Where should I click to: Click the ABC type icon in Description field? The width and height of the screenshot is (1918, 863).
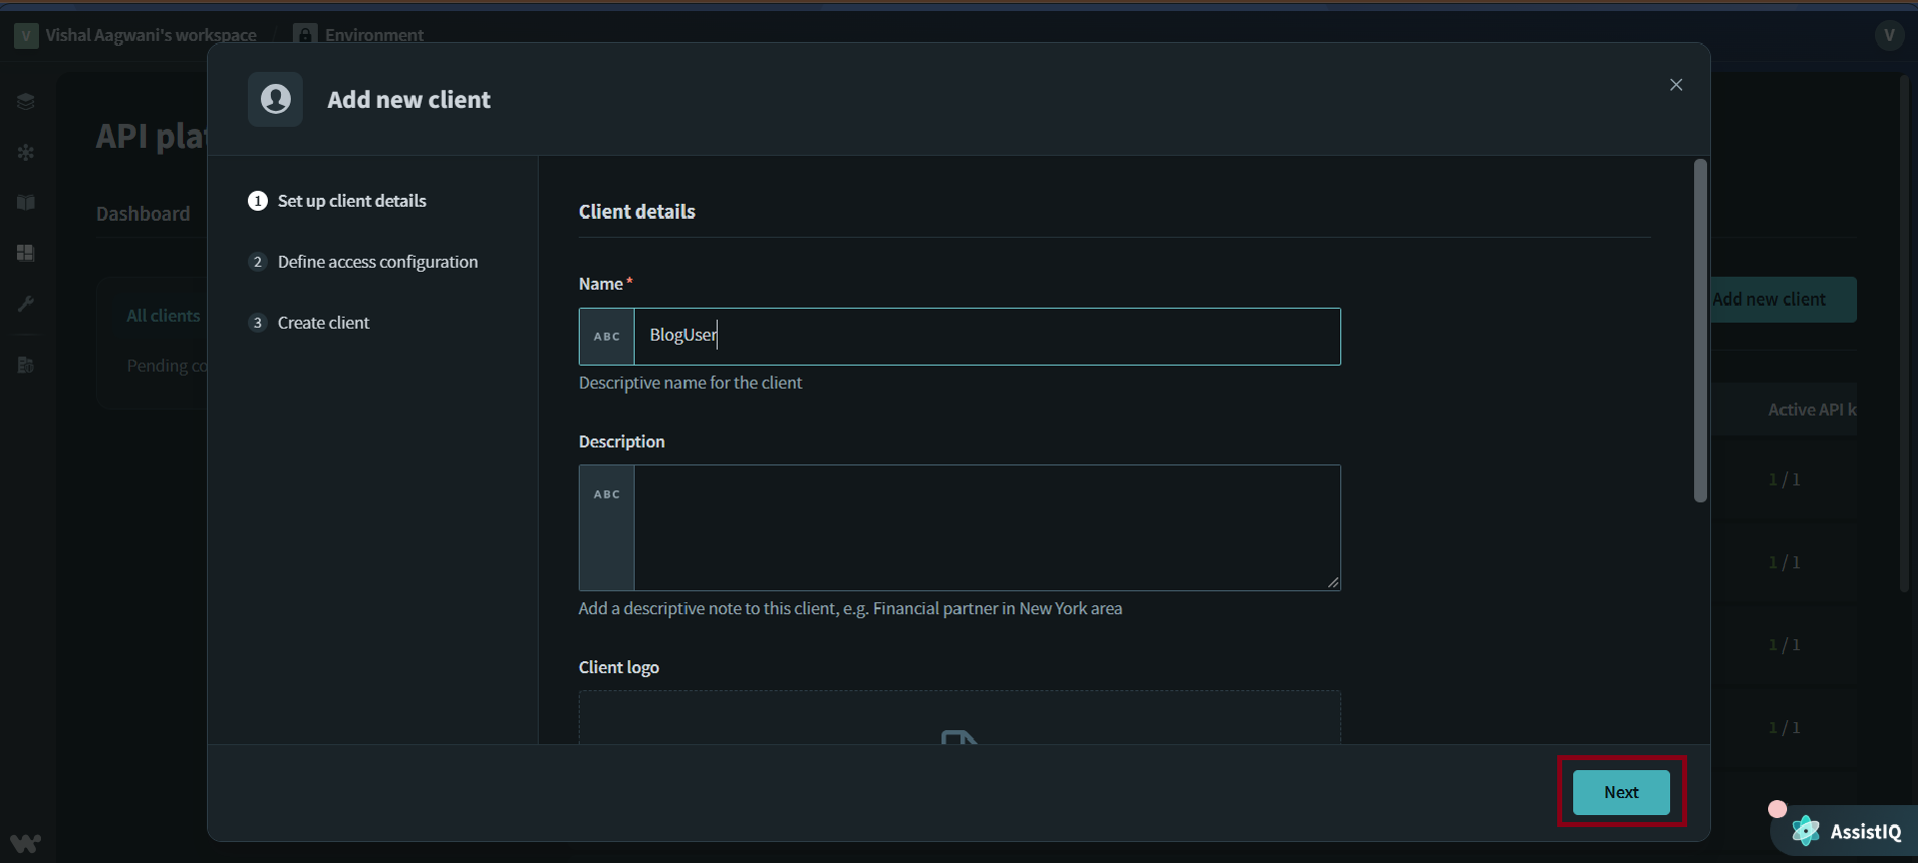(x=607, y=494)
